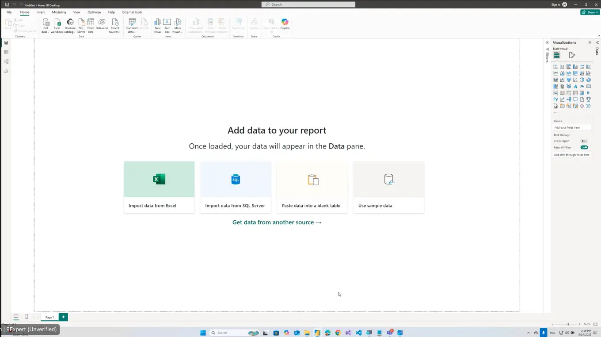The height and width of the screenshot is (337, 601).
Task: Open DAX query view in left sidebar
Action: pyautogui.click(x=6, y=71)
